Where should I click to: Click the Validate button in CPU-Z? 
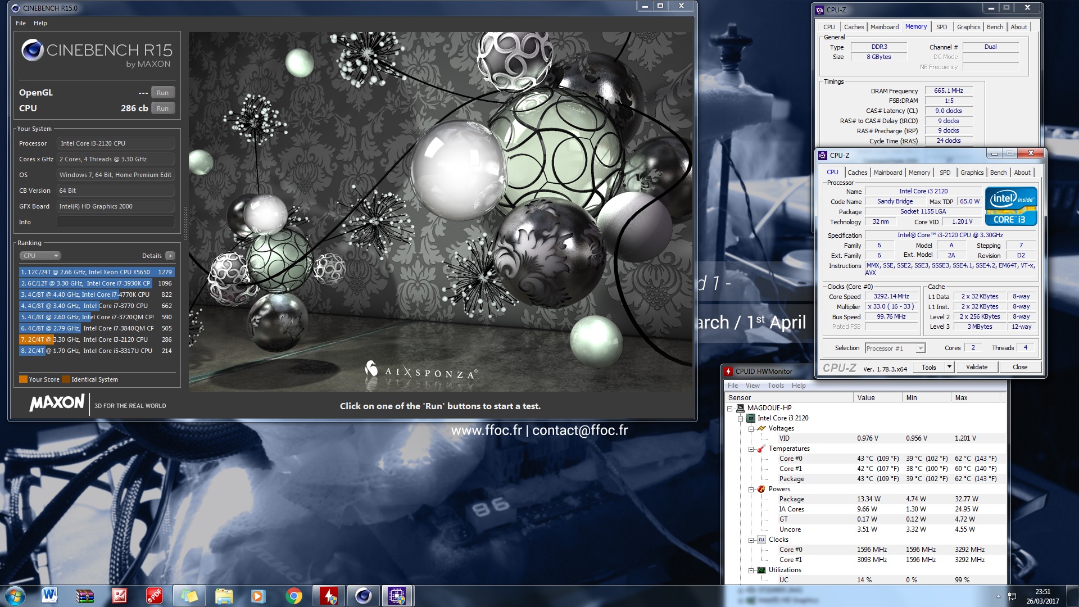[x=977, y=367]
